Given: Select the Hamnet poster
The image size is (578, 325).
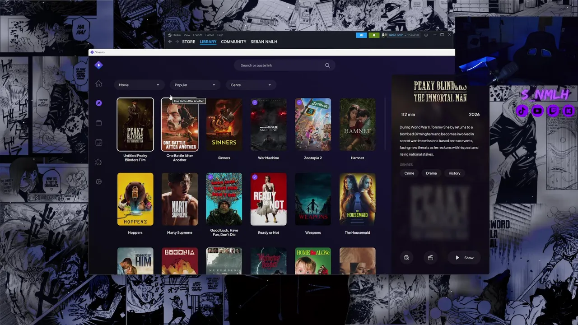Looking at the screenshot, I should (357, 125).
